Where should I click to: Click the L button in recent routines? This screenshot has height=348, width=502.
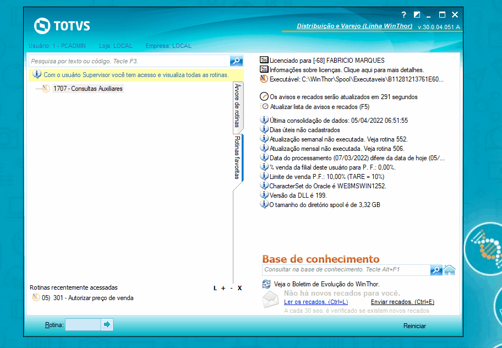[215, 288]
